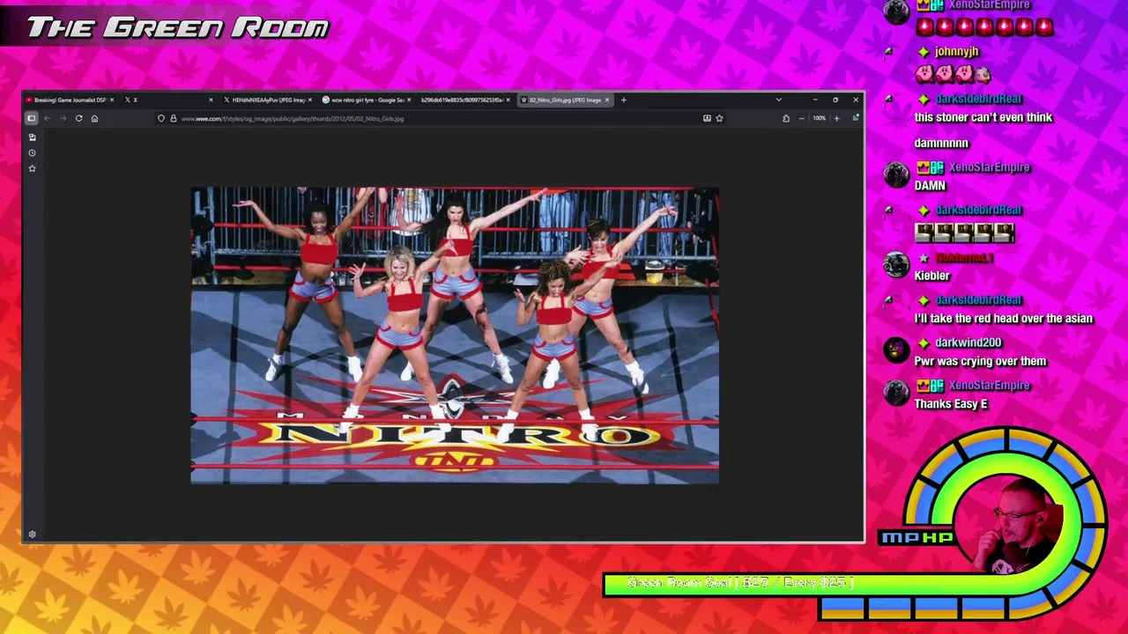Close the HEHdhiNXEAAyPuv JPEG tab

pos(310,100)
